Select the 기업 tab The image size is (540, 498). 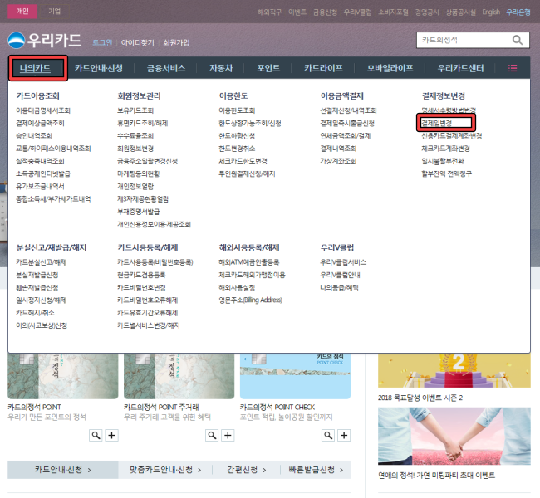pyautogui.click(x=54, y=12)
